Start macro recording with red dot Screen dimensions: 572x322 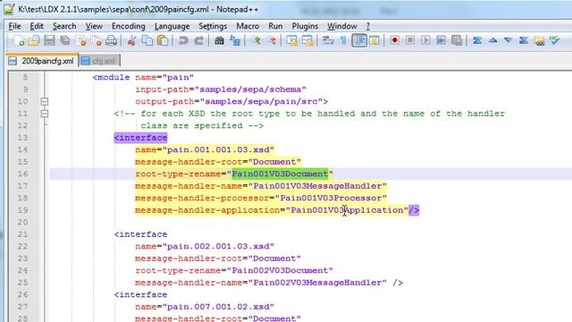(394, 40)
